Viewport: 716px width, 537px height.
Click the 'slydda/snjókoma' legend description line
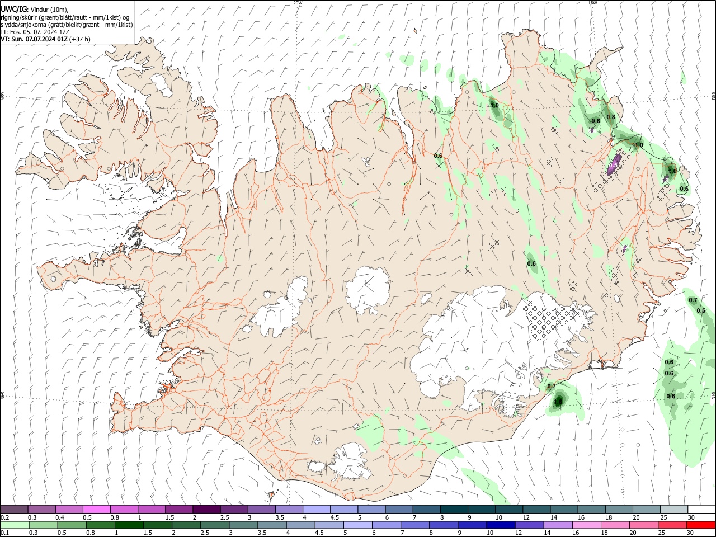(x=67, y=25)
